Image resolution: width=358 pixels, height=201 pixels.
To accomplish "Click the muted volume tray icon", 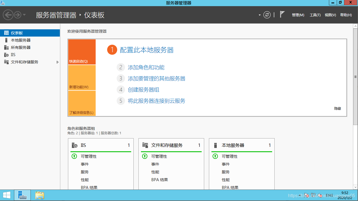I will [x=320, y=195].
